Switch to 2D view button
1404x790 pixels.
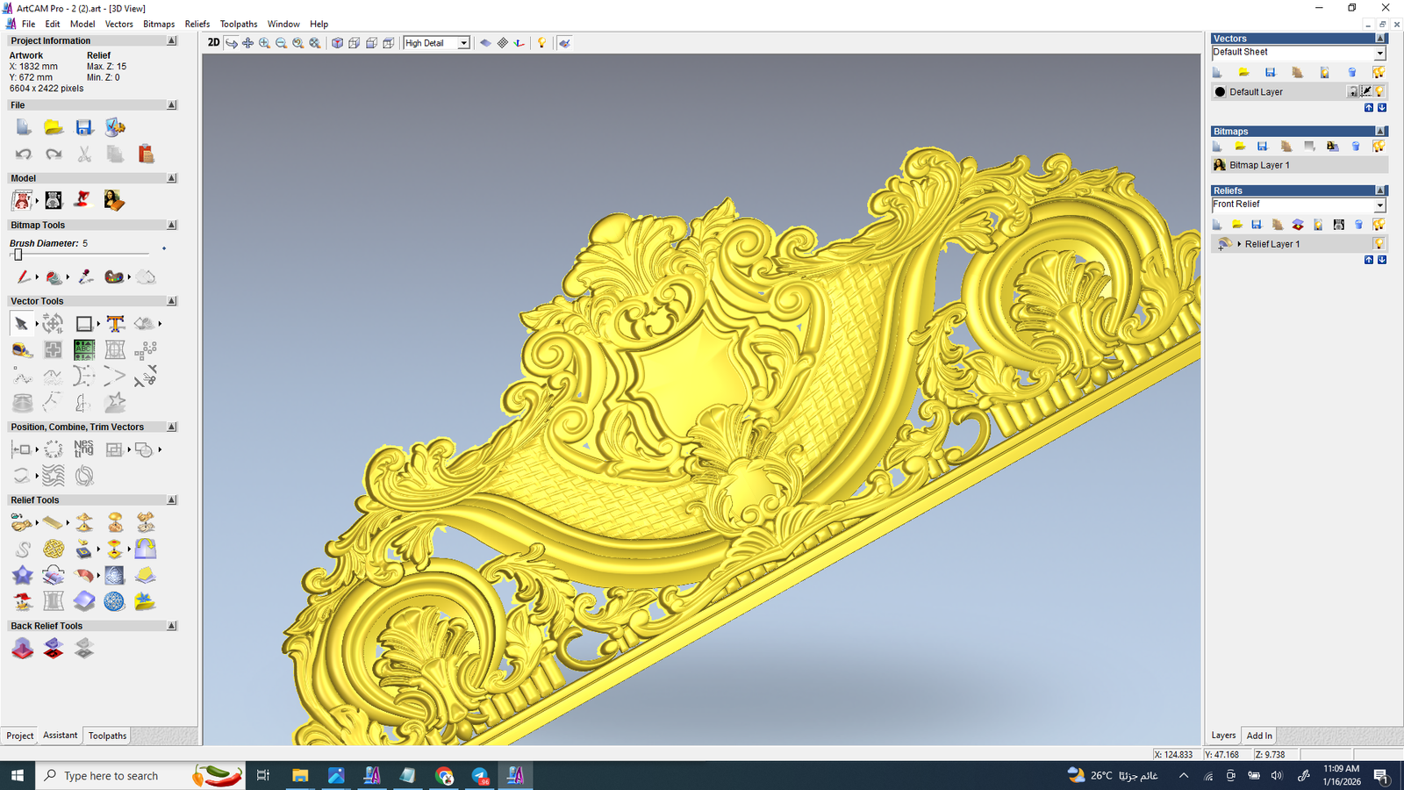[x=213, y=43]
